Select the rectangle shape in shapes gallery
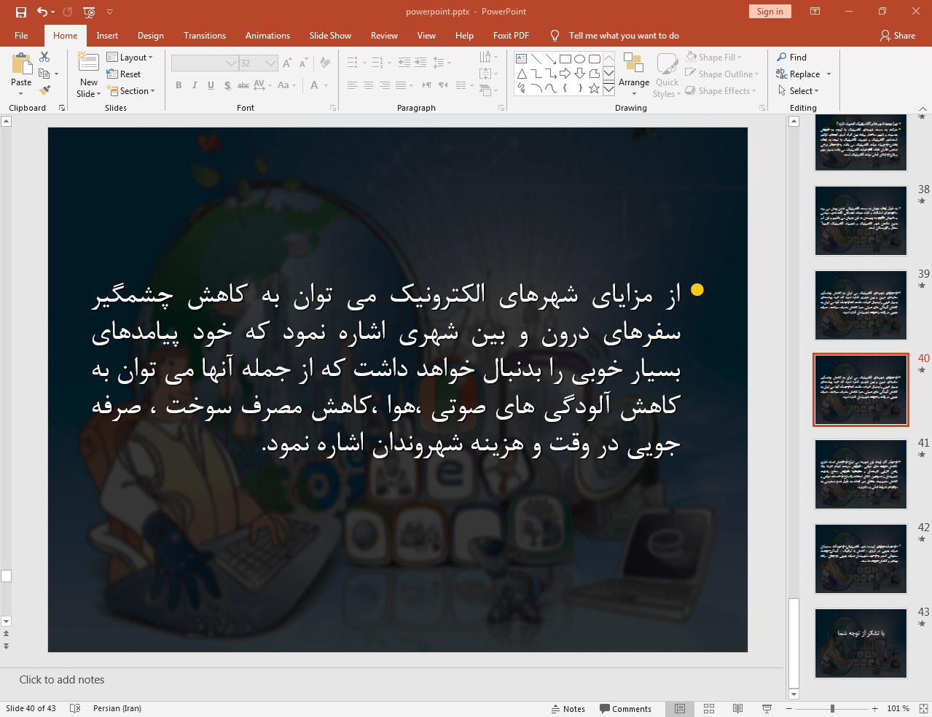The height and width of the screenshot is (717, 932). click(565, 59)
